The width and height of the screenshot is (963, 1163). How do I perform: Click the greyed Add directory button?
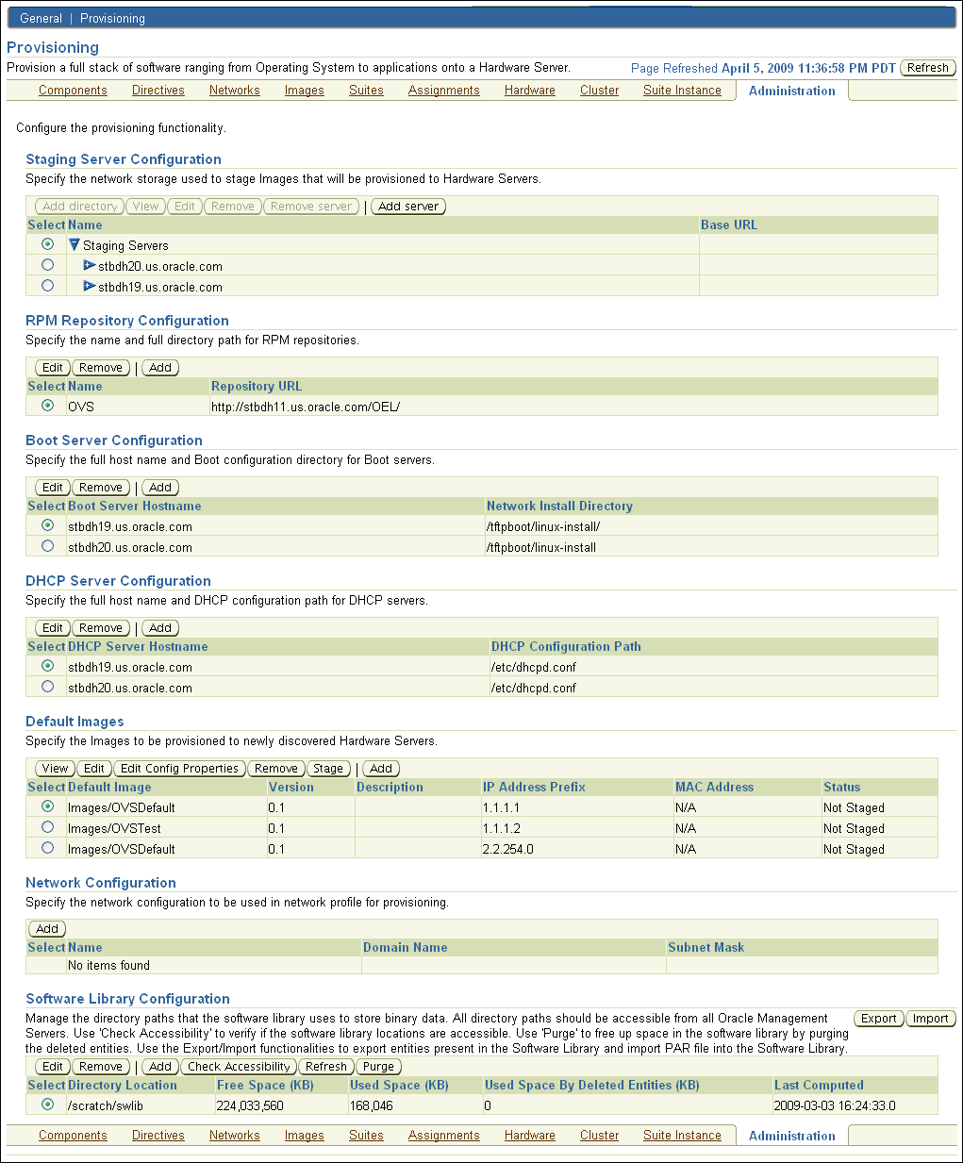tap(80, 207)
